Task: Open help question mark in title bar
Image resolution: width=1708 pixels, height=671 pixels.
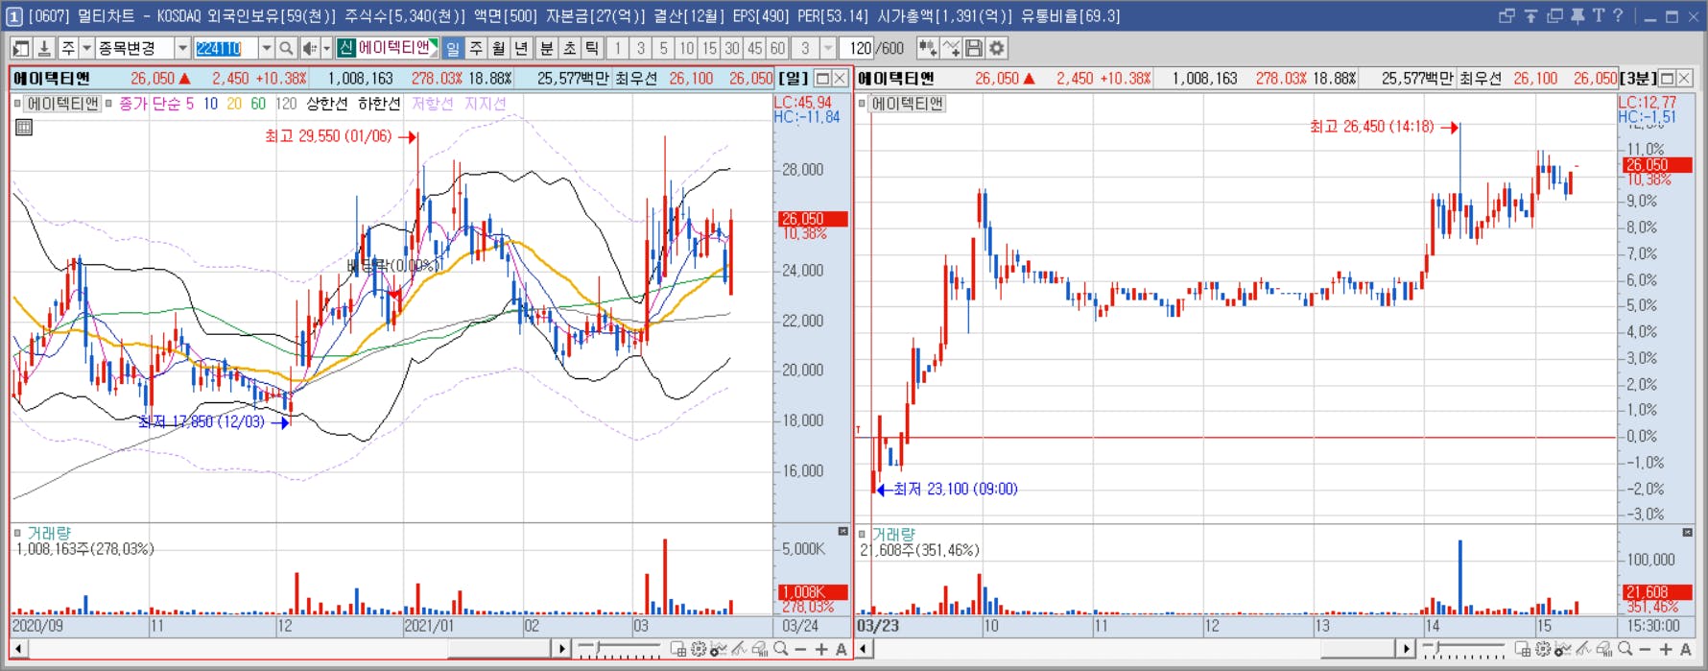Action: point(1618,15)
